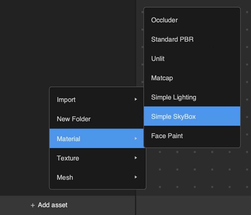This screenshot has height=215, width=251.
Task: Choose the Unlit material option
Action: click(158, 58)
